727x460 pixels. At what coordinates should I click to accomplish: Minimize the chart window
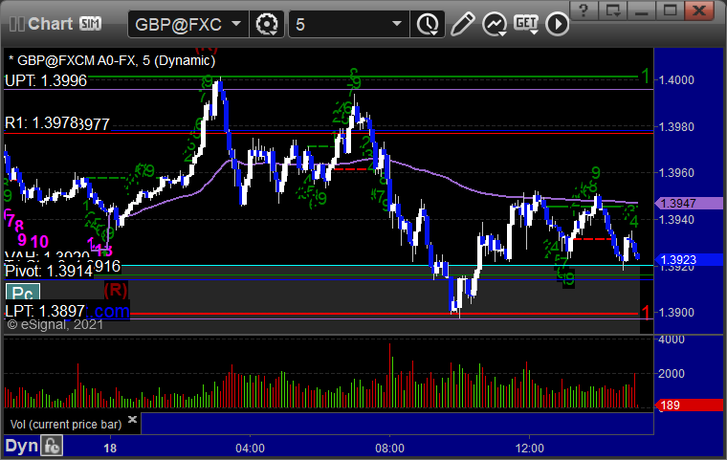coord(642,10)
